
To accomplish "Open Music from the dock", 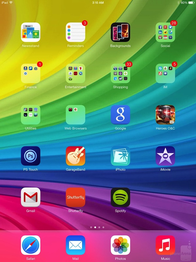I will (x=165, y=245).
